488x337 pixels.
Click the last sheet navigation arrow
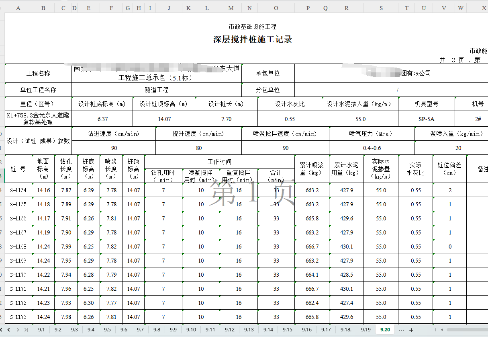[x=26, y=330]
